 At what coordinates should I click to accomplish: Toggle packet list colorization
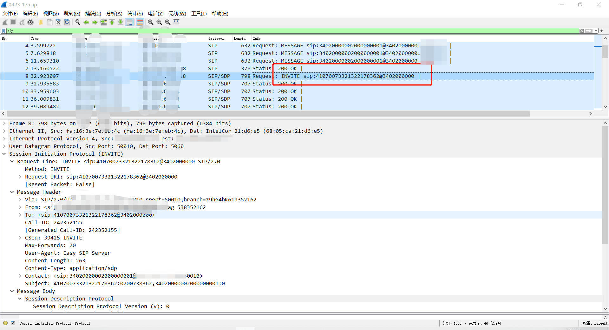[140, 22]
